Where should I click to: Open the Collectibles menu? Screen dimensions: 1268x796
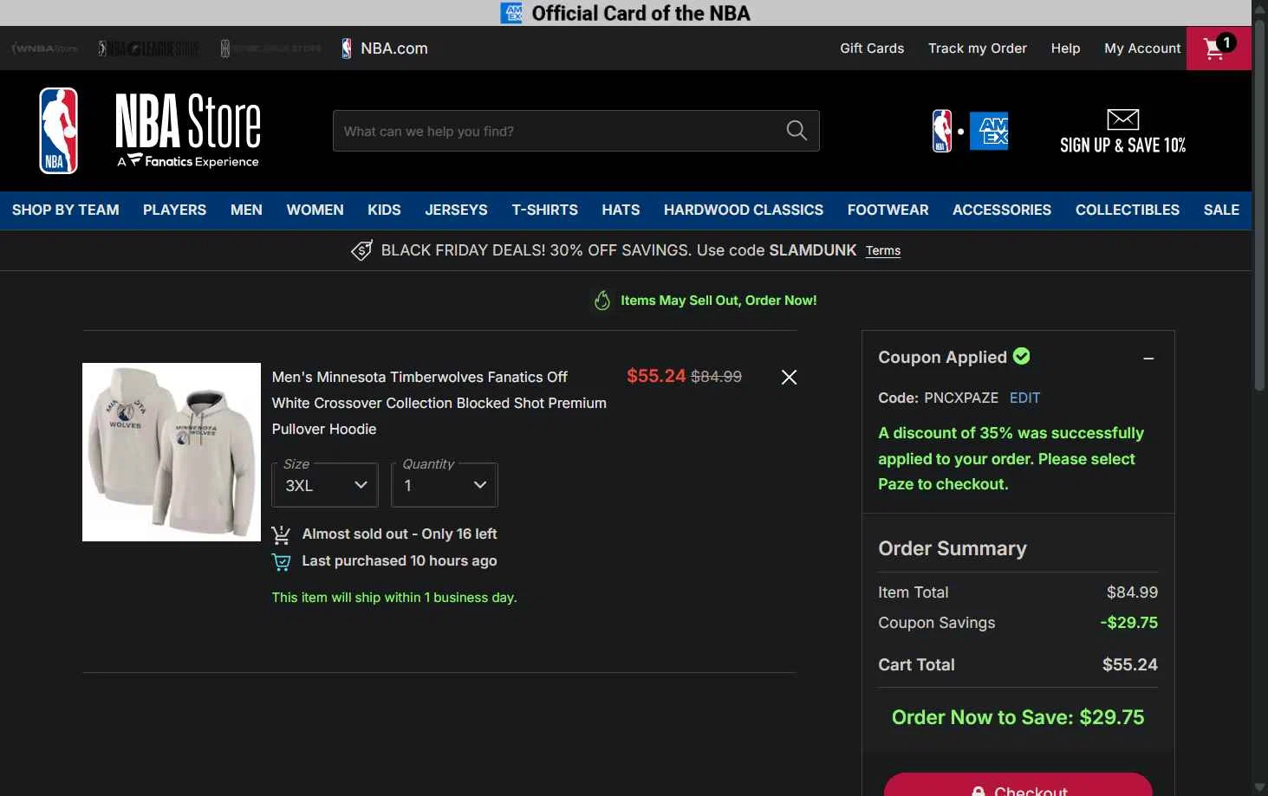[1128, 210]
